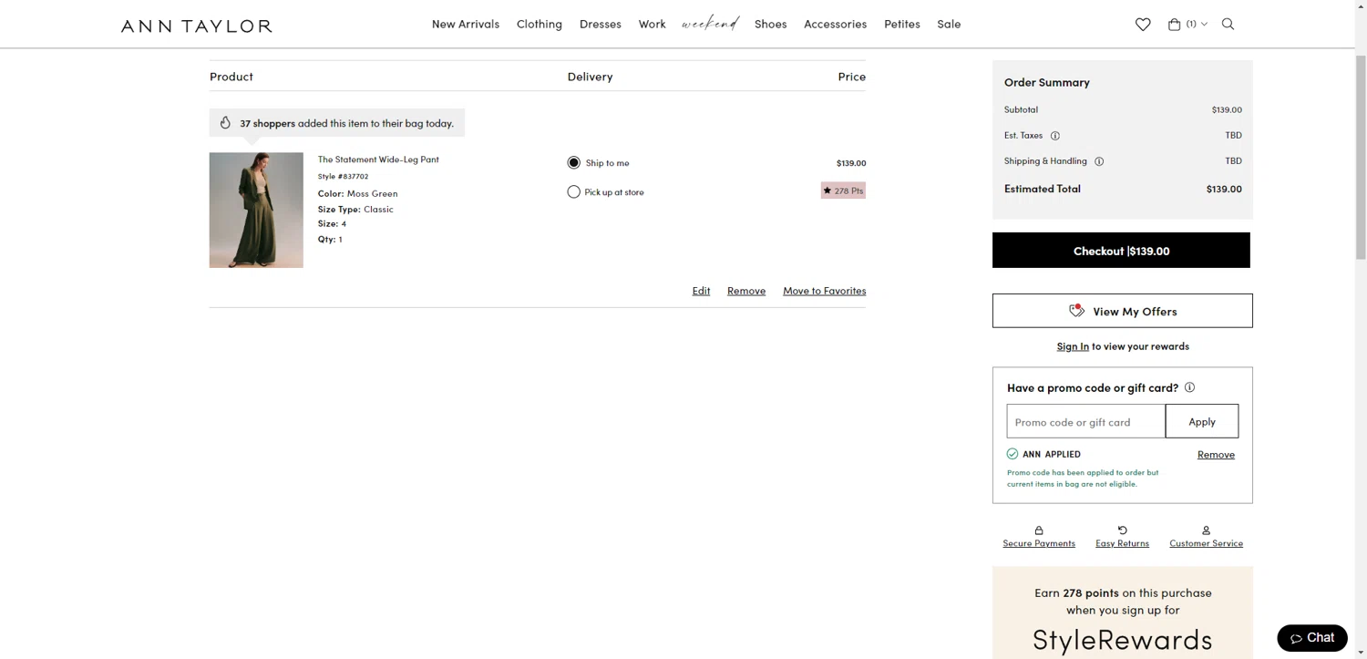
Task: Open favorites via the heart icon
Action: coord(1143,25)
